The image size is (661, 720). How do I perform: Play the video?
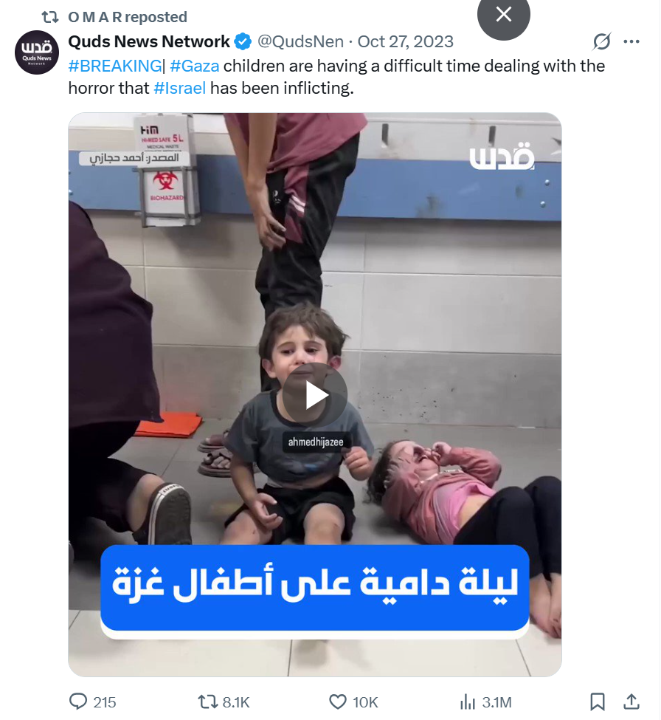(x=315, y=395)
